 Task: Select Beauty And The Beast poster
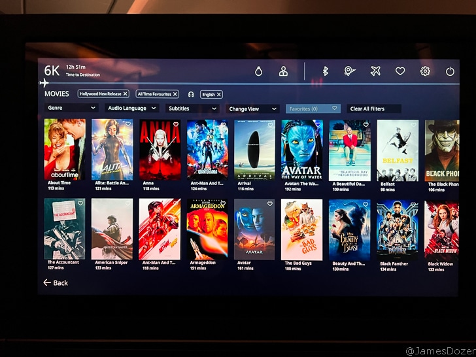click(x=349, y=230)
